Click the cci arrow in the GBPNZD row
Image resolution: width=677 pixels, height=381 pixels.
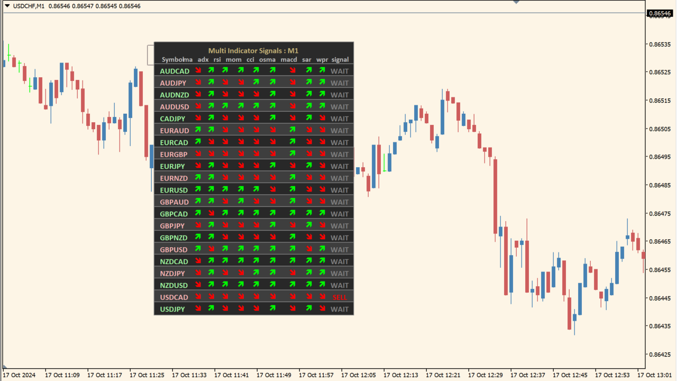point(256,237)
